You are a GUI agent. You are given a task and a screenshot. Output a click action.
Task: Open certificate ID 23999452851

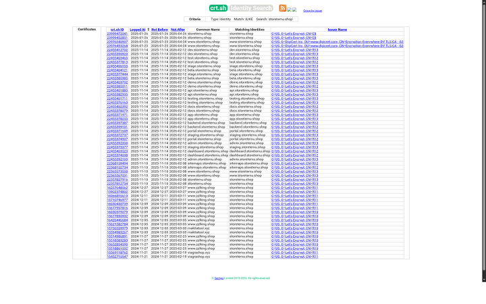[x=117, y=38]
